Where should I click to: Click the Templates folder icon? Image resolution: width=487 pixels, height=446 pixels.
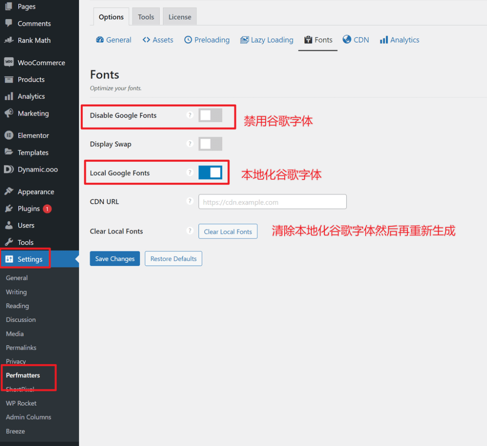tap(9, 152)
